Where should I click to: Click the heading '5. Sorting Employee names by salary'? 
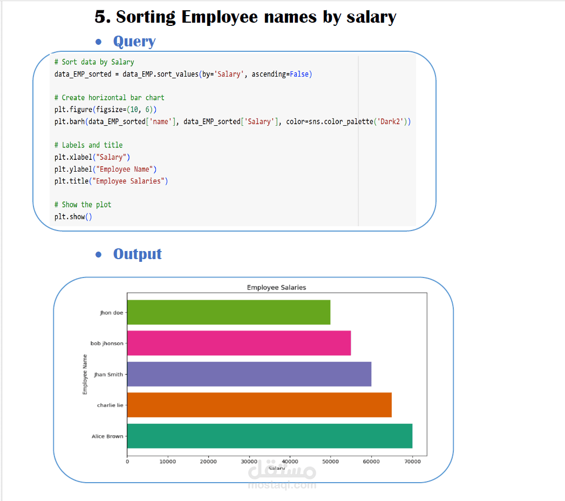246,17
